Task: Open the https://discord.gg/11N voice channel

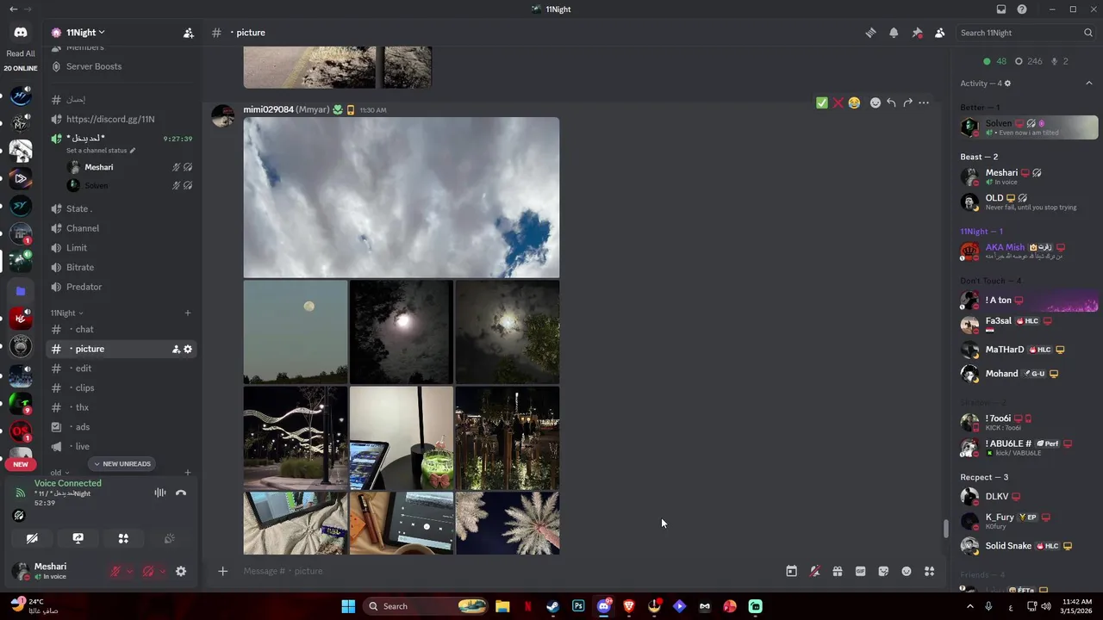Action: [x=122, y=119]
